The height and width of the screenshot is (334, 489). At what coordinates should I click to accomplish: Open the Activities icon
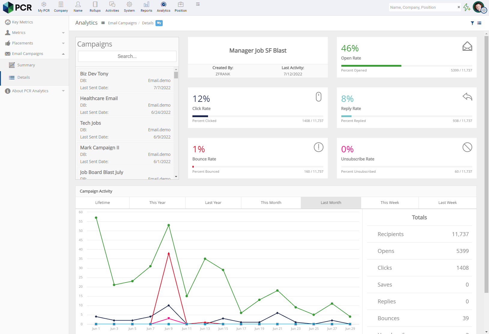(112, 7)
